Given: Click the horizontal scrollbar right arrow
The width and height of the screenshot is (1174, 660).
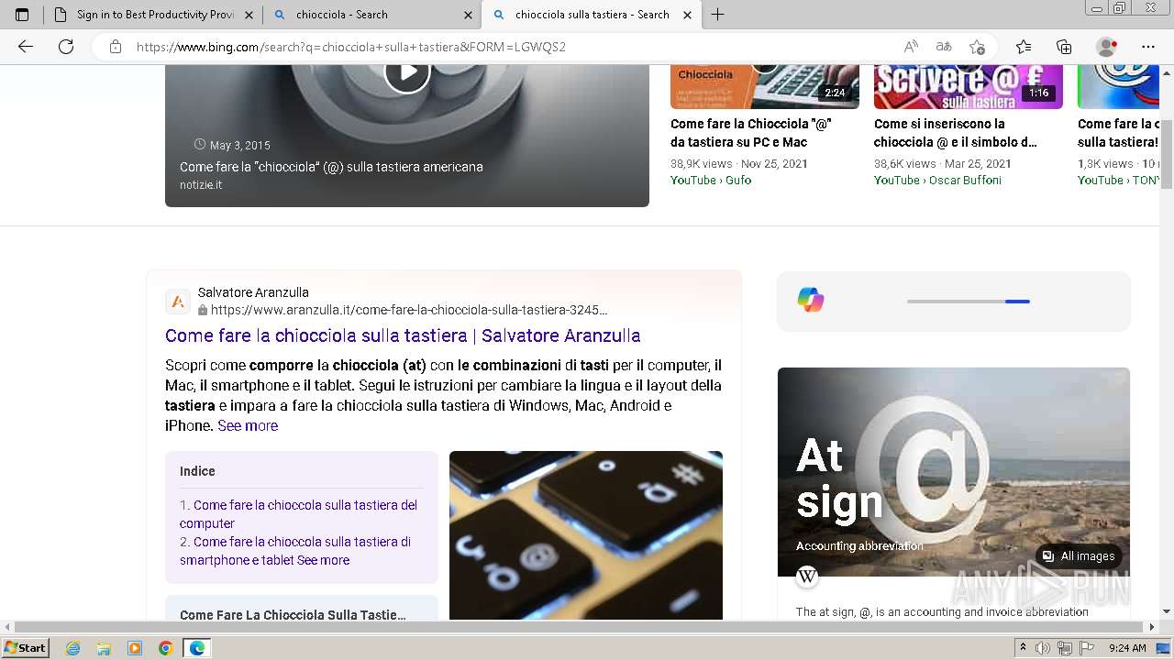Looking at the screenshot, I should point(1153,627).
